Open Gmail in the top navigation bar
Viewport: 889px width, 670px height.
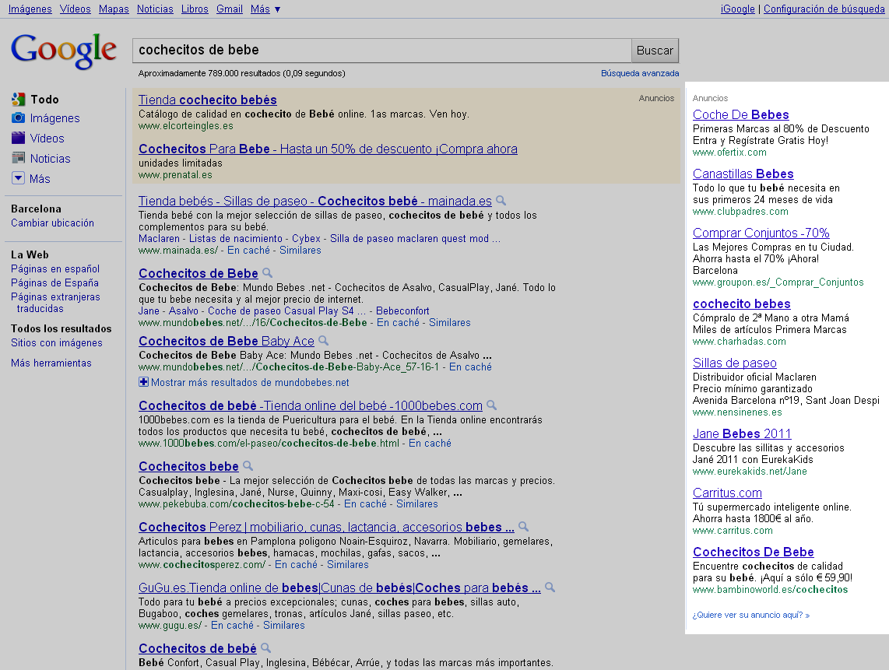230,9
